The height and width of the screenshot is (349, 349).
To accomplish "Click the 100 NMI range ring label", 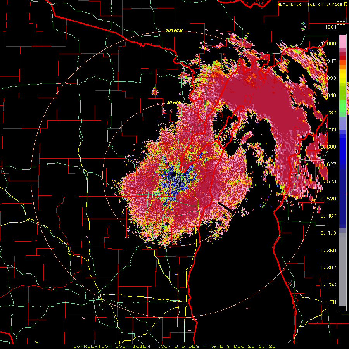I will (x=174, y=31).
